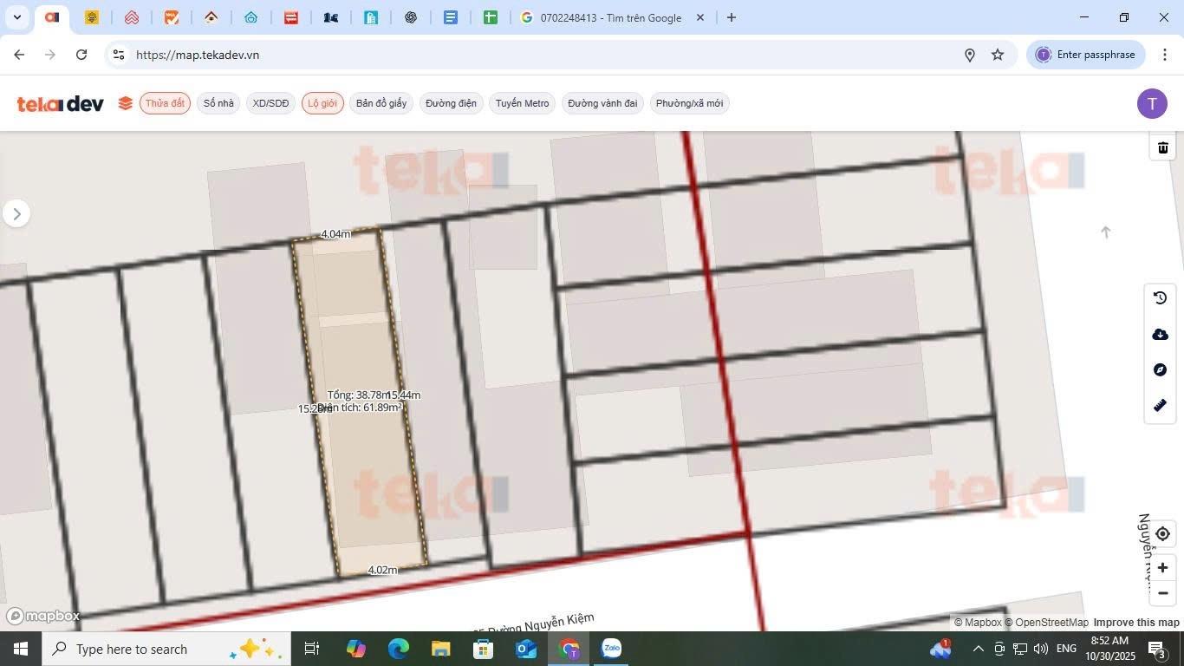Select the ruler measure tool
This screenshot has width=1184, height=666.
1160,406
